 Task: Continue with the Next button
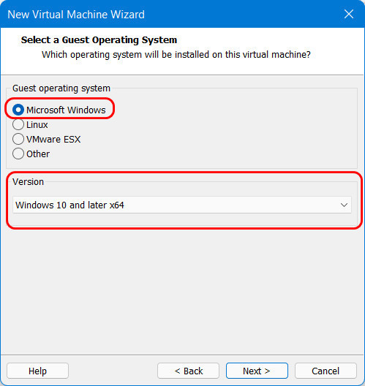coord(257,371)
